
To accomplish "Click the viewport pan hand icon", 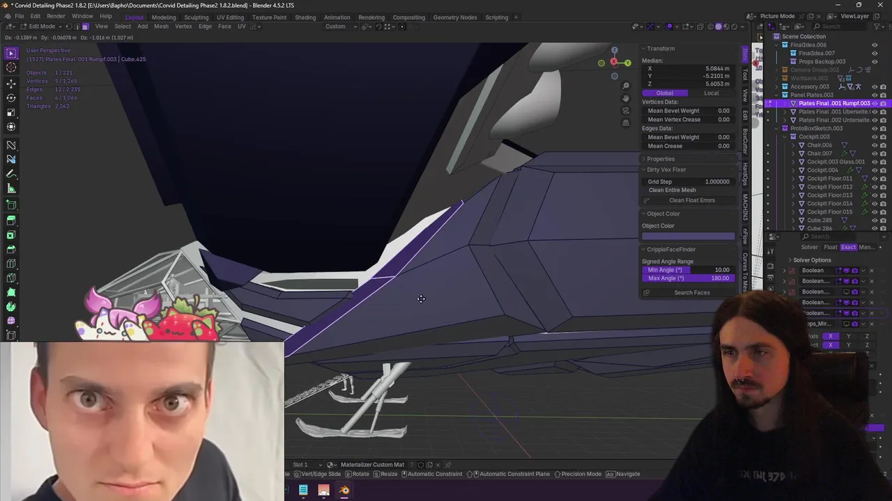I will (626, 98).
